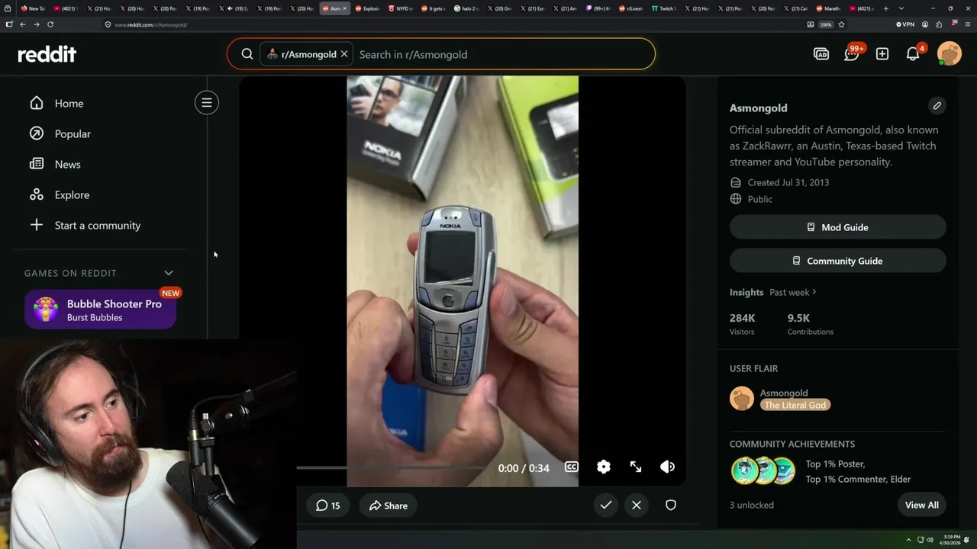The width and height of the screenshot is (977, 549).
Task: Focus the Search in r/Asmongold field
Action: tap(504, 54)
